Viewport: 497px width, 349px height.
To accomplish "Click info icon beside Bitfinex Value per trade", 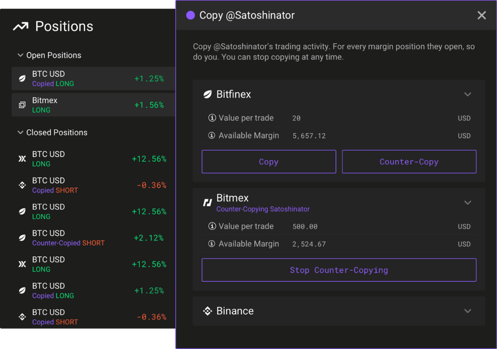I will tap(212, 118).
